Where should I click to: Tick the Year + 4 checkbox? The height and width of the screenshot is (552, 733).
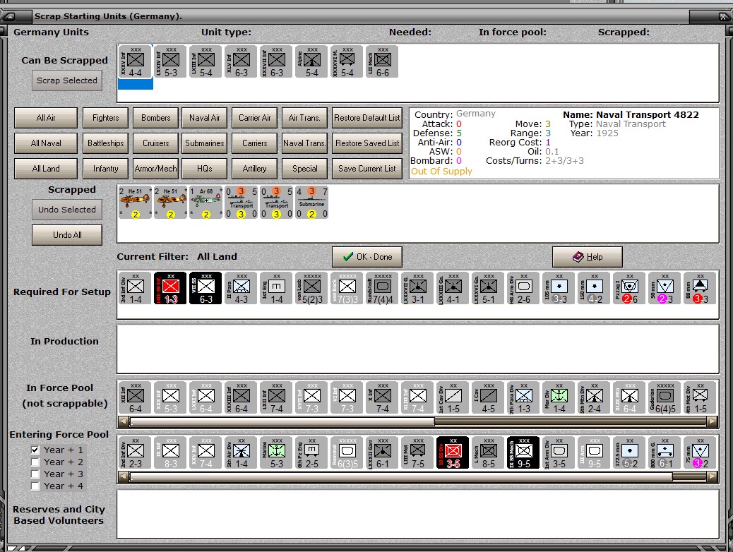35,486
